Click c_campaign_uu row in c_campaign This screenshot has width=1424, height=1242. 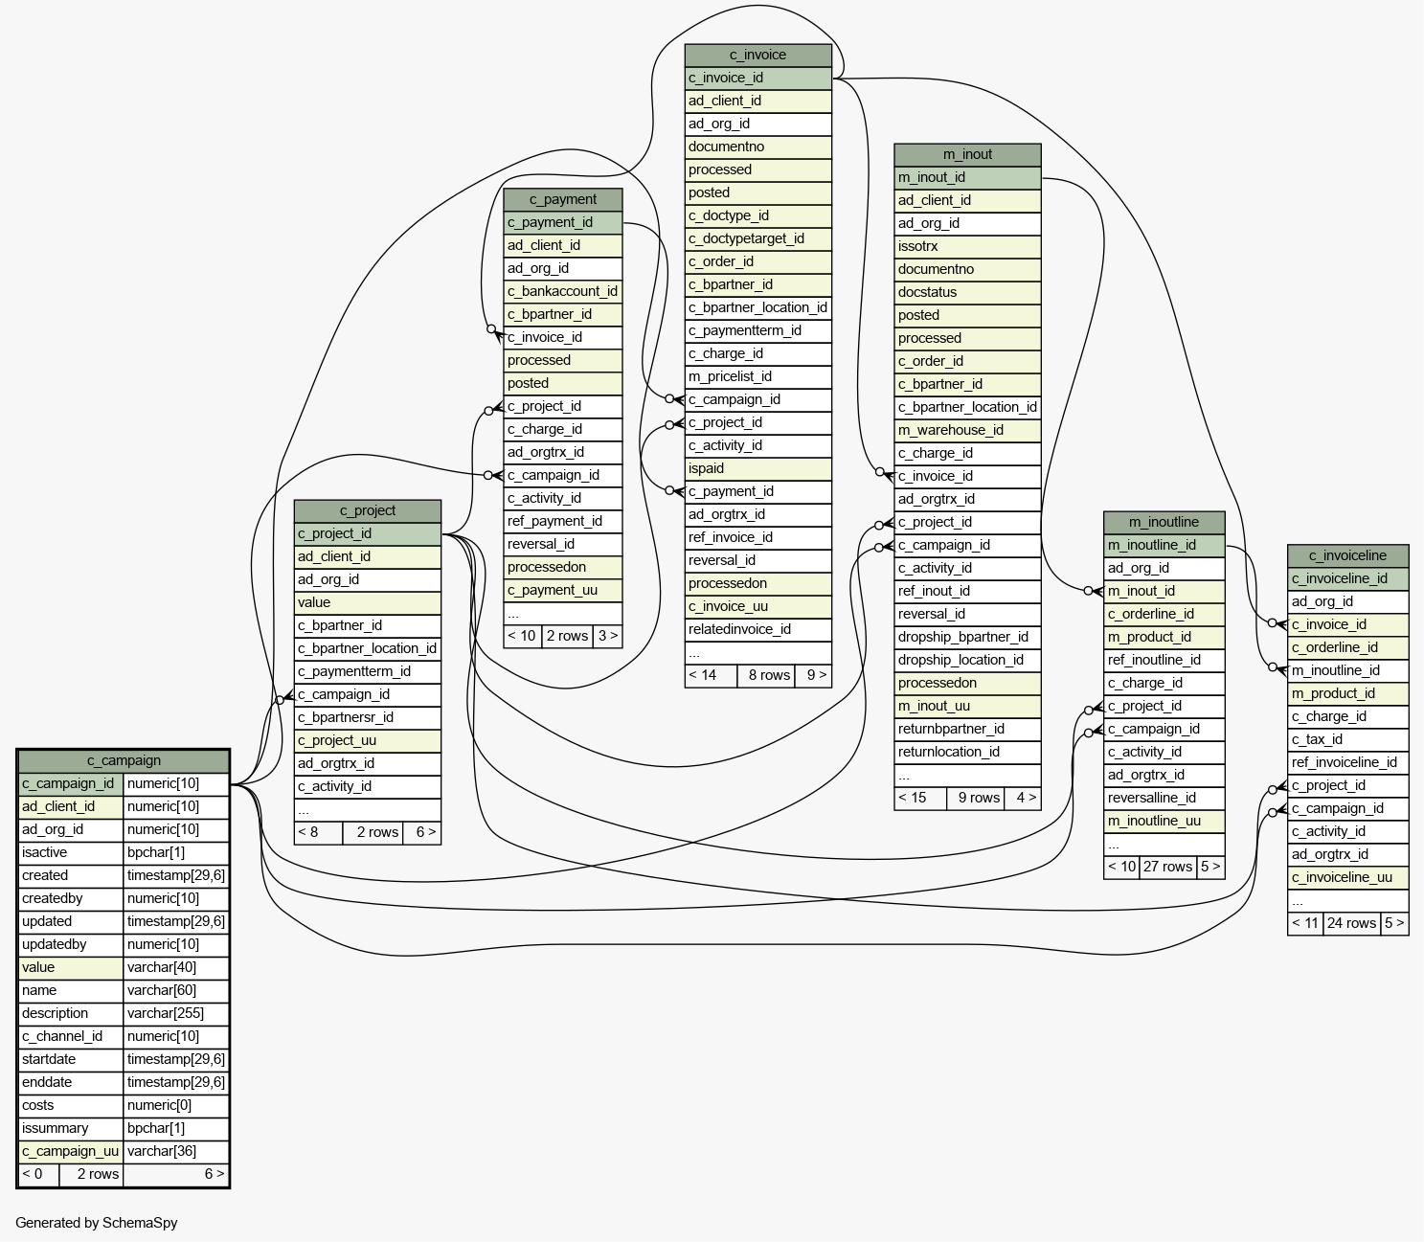(x=124, y=1151)
